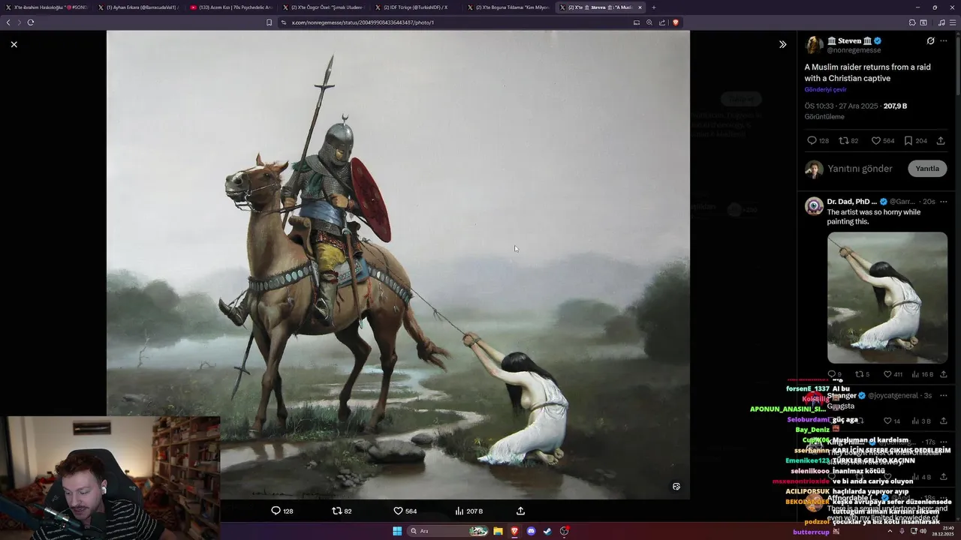
Task: Switch to the 'İbrahim Haskoloğlu' tab
Action: pos(47,7)
